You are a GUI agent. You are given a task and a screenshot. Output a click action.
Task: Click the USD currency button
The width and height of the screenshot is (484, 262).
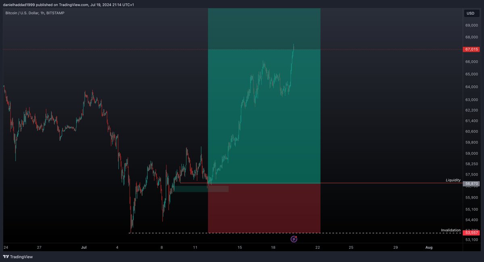click(470, 13)
